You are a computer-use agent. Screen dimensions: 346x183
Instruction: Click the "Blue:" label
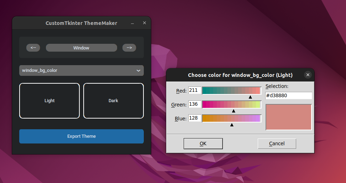tap(181, 119)
